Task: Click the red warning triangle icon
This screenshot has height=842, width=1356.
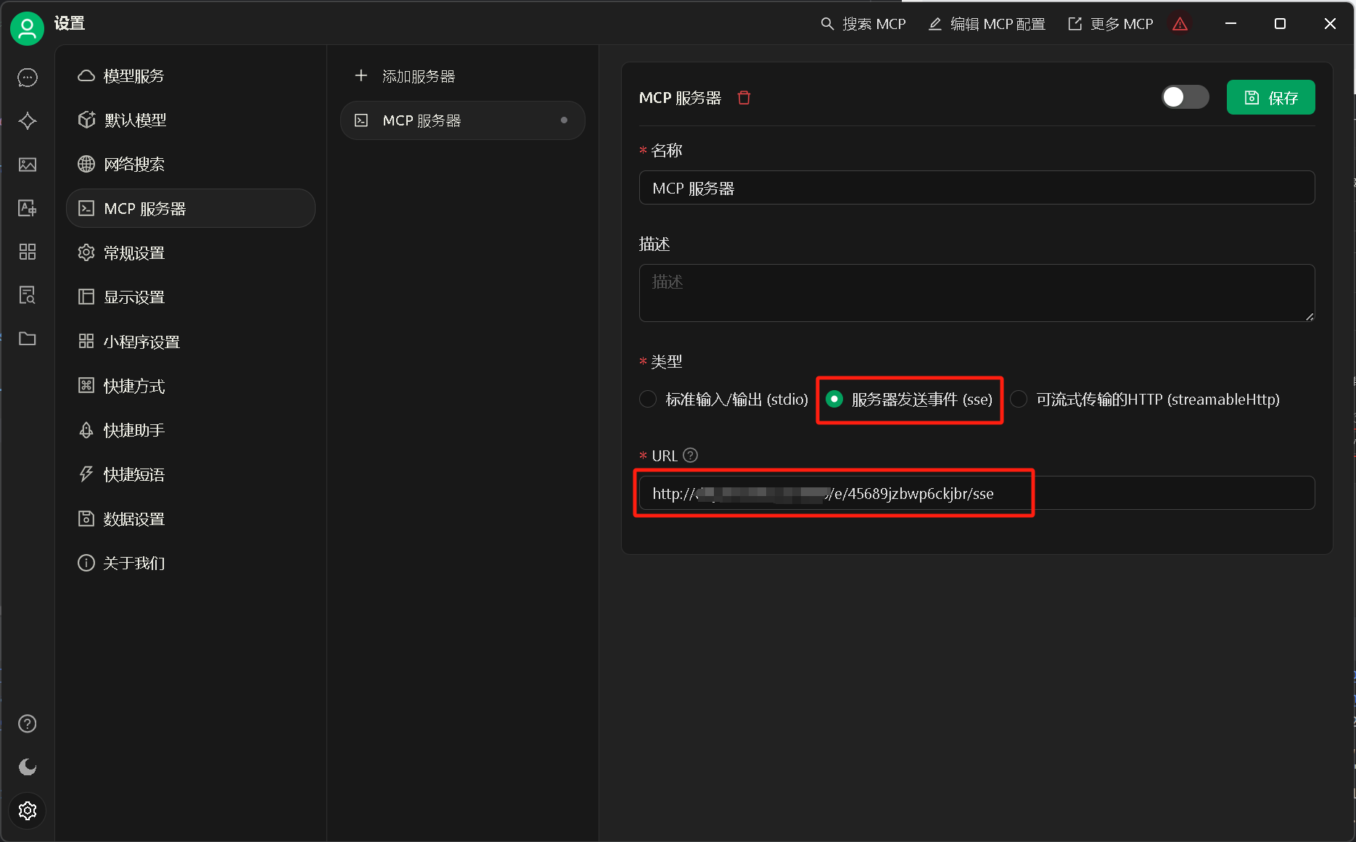Action: 1180,24
